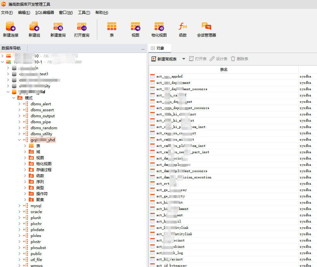Minimize the 数据库导航 navigator panel
Image resolution: width=317 pixels, height=267 pixels.
coord(143,49)
